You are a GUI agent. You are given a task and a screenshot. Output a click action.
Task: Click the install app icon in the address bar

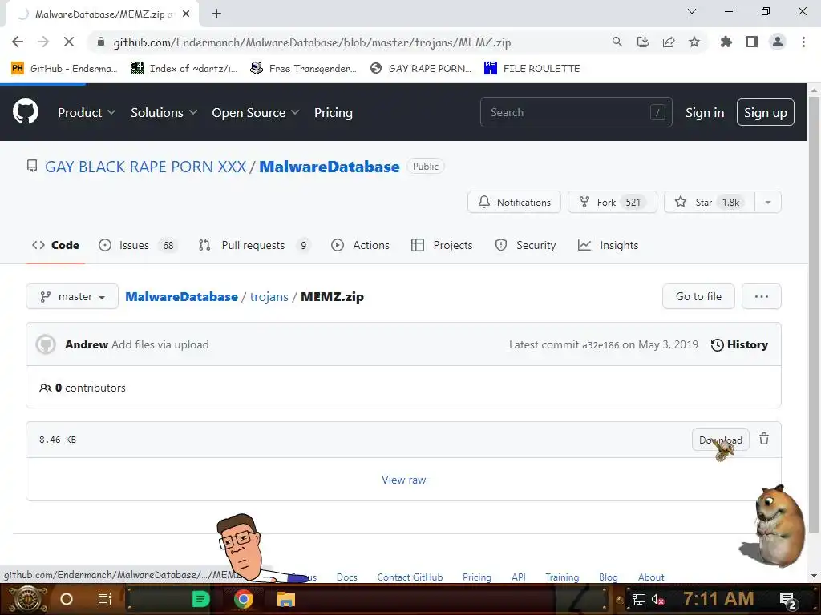pos(643,42)
